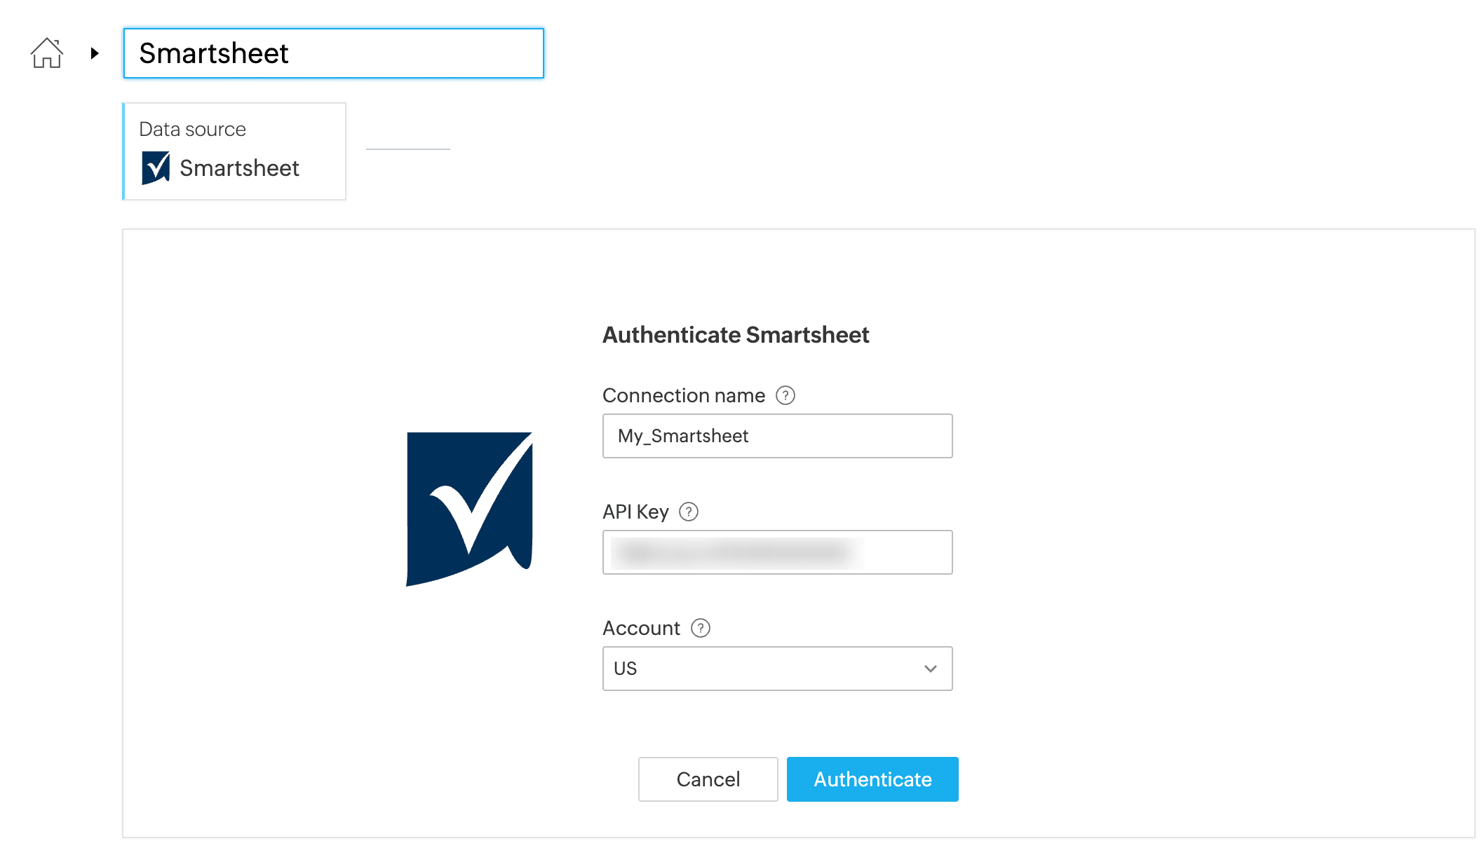1484x848 pixels.
Task: Show the API Key help tooltip
Action: click(x=689, y=512)
